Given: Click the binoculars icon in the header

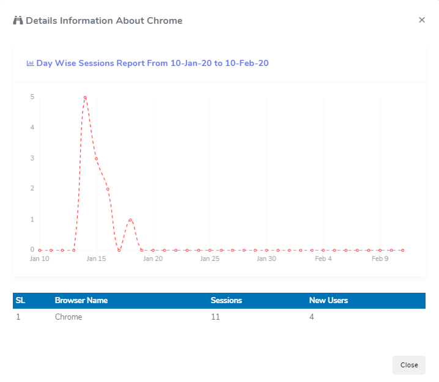Looking at the screenshot, I should pyautogui.click(x=18, y=21).
